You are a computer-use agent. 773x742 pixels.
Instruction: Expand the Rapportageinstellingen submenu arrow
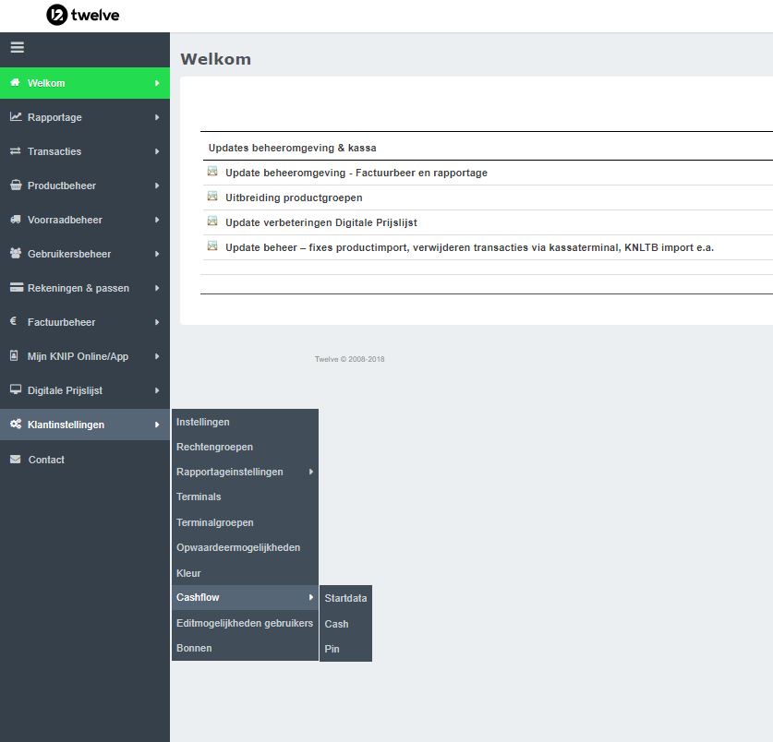(311, 473)
